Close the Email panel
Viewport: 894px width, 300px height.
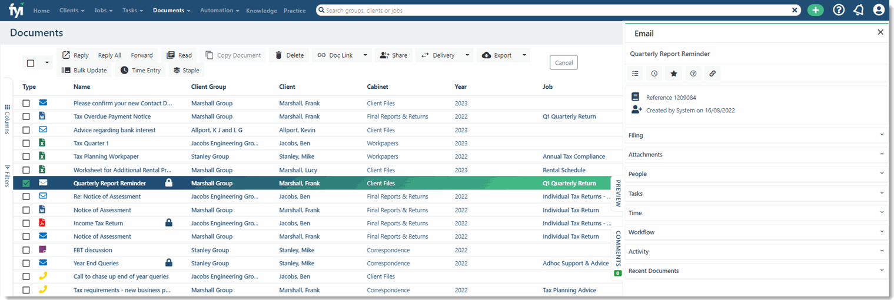pos(880,32)
